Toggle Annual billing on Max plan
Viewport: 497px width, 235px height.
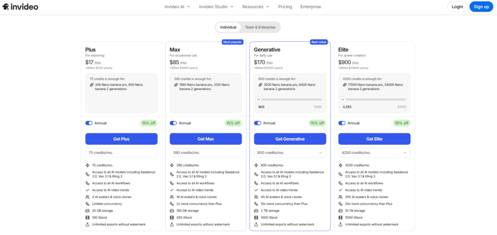(173, 123)
